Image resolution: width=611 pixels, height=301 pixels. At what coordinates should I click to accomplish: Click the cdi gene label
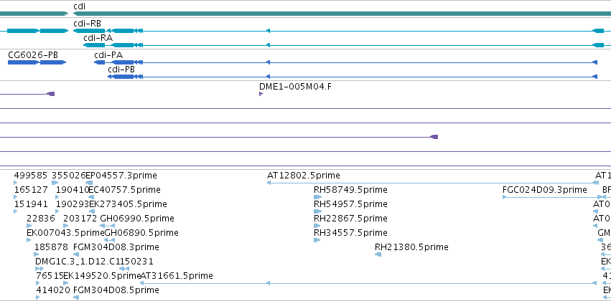[x=79, y=6]
